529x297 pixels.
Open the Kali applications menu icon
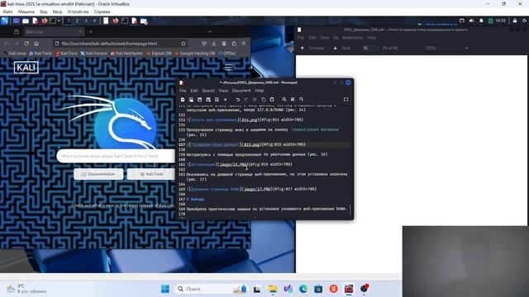pyautogui.click(x=4, y=21)
